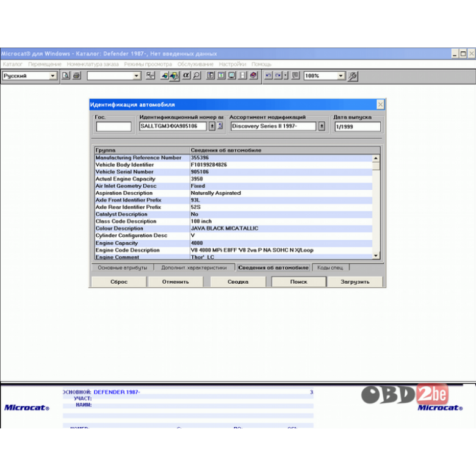Click the text view mode icon with letter T
Screen dimensions: 476x476
tap(222, 76)
